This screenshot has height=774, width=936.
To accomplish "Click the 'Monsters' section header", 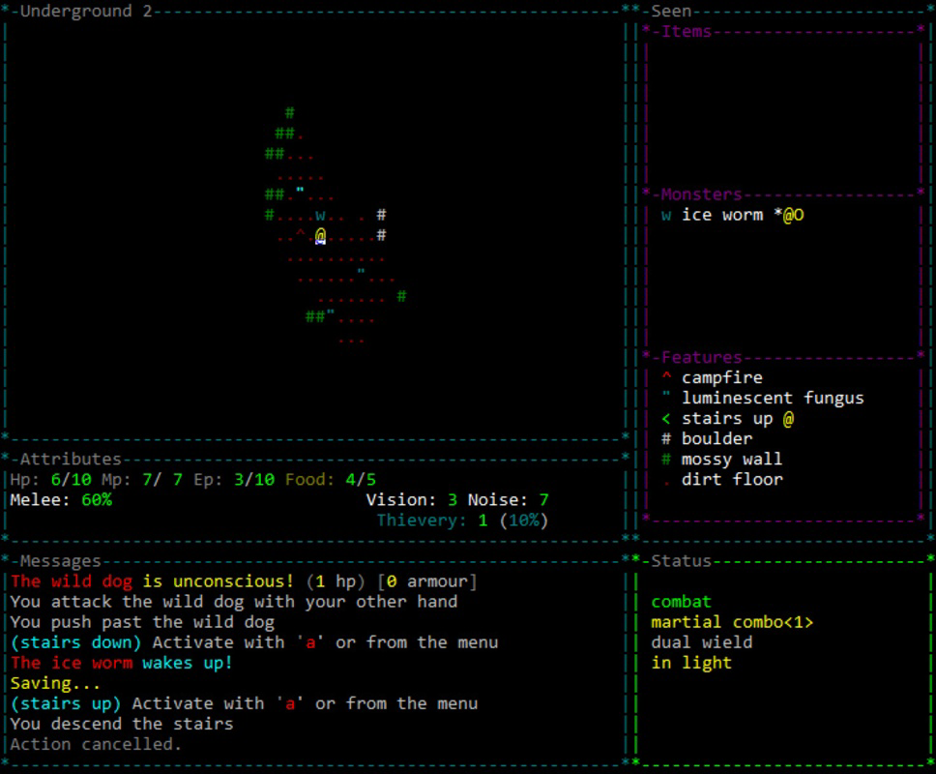I will (x=701, y=194).
